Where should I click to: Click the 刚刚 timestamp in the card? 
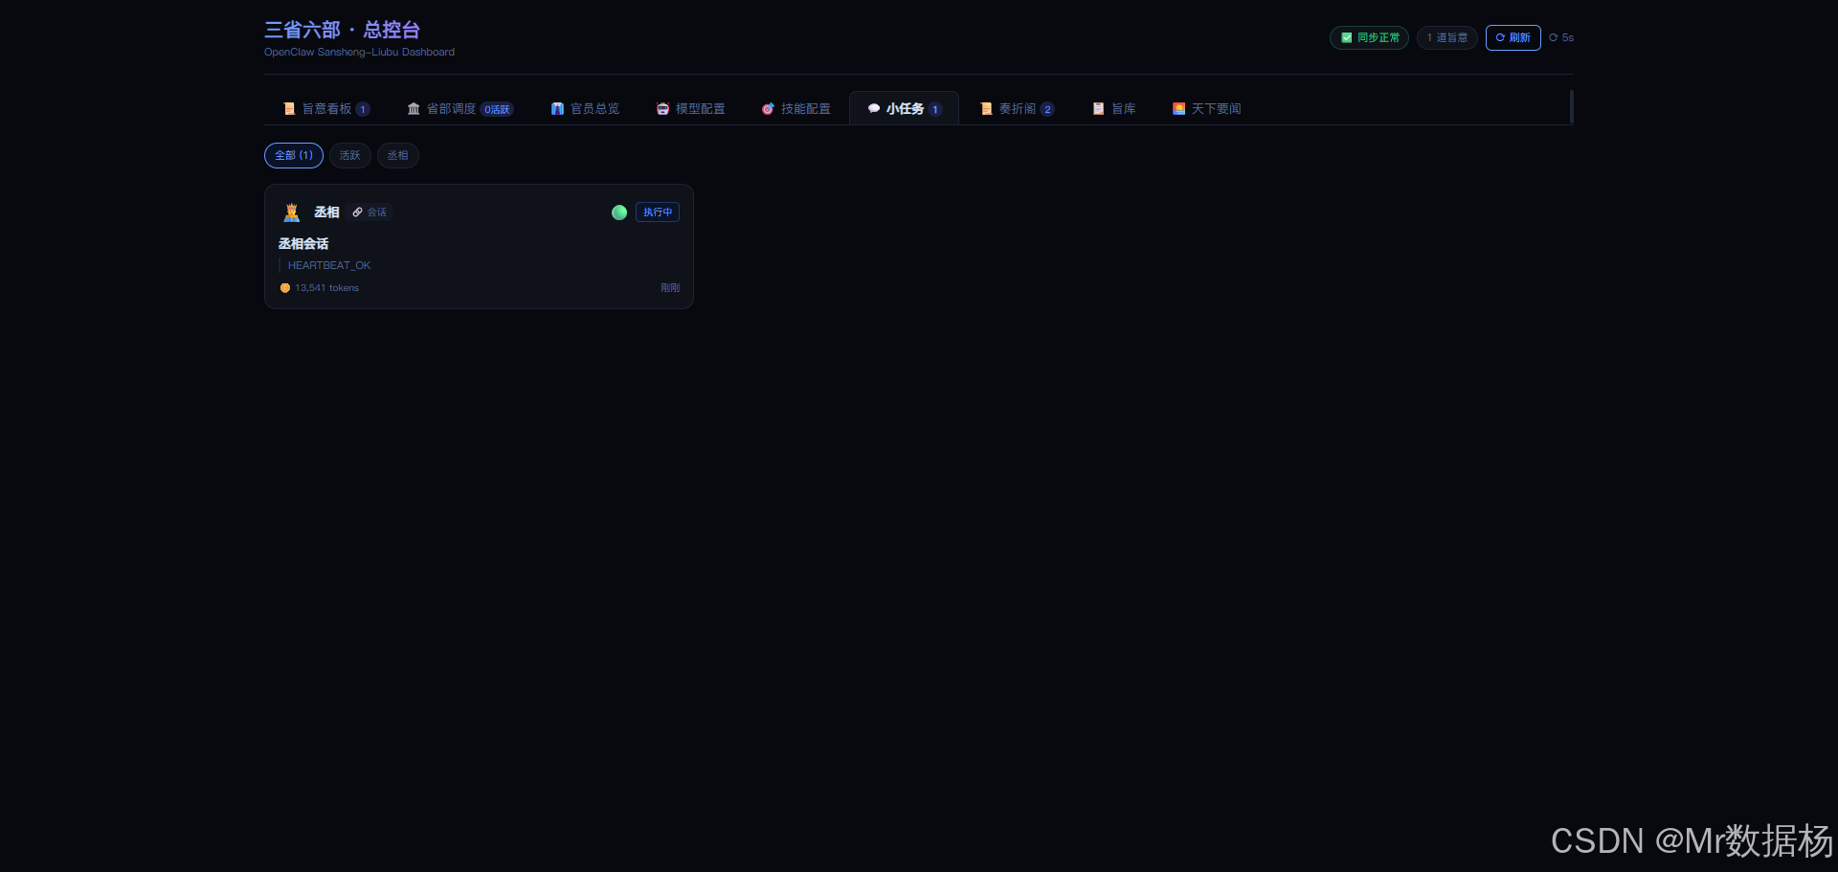[x=670, y=288]
